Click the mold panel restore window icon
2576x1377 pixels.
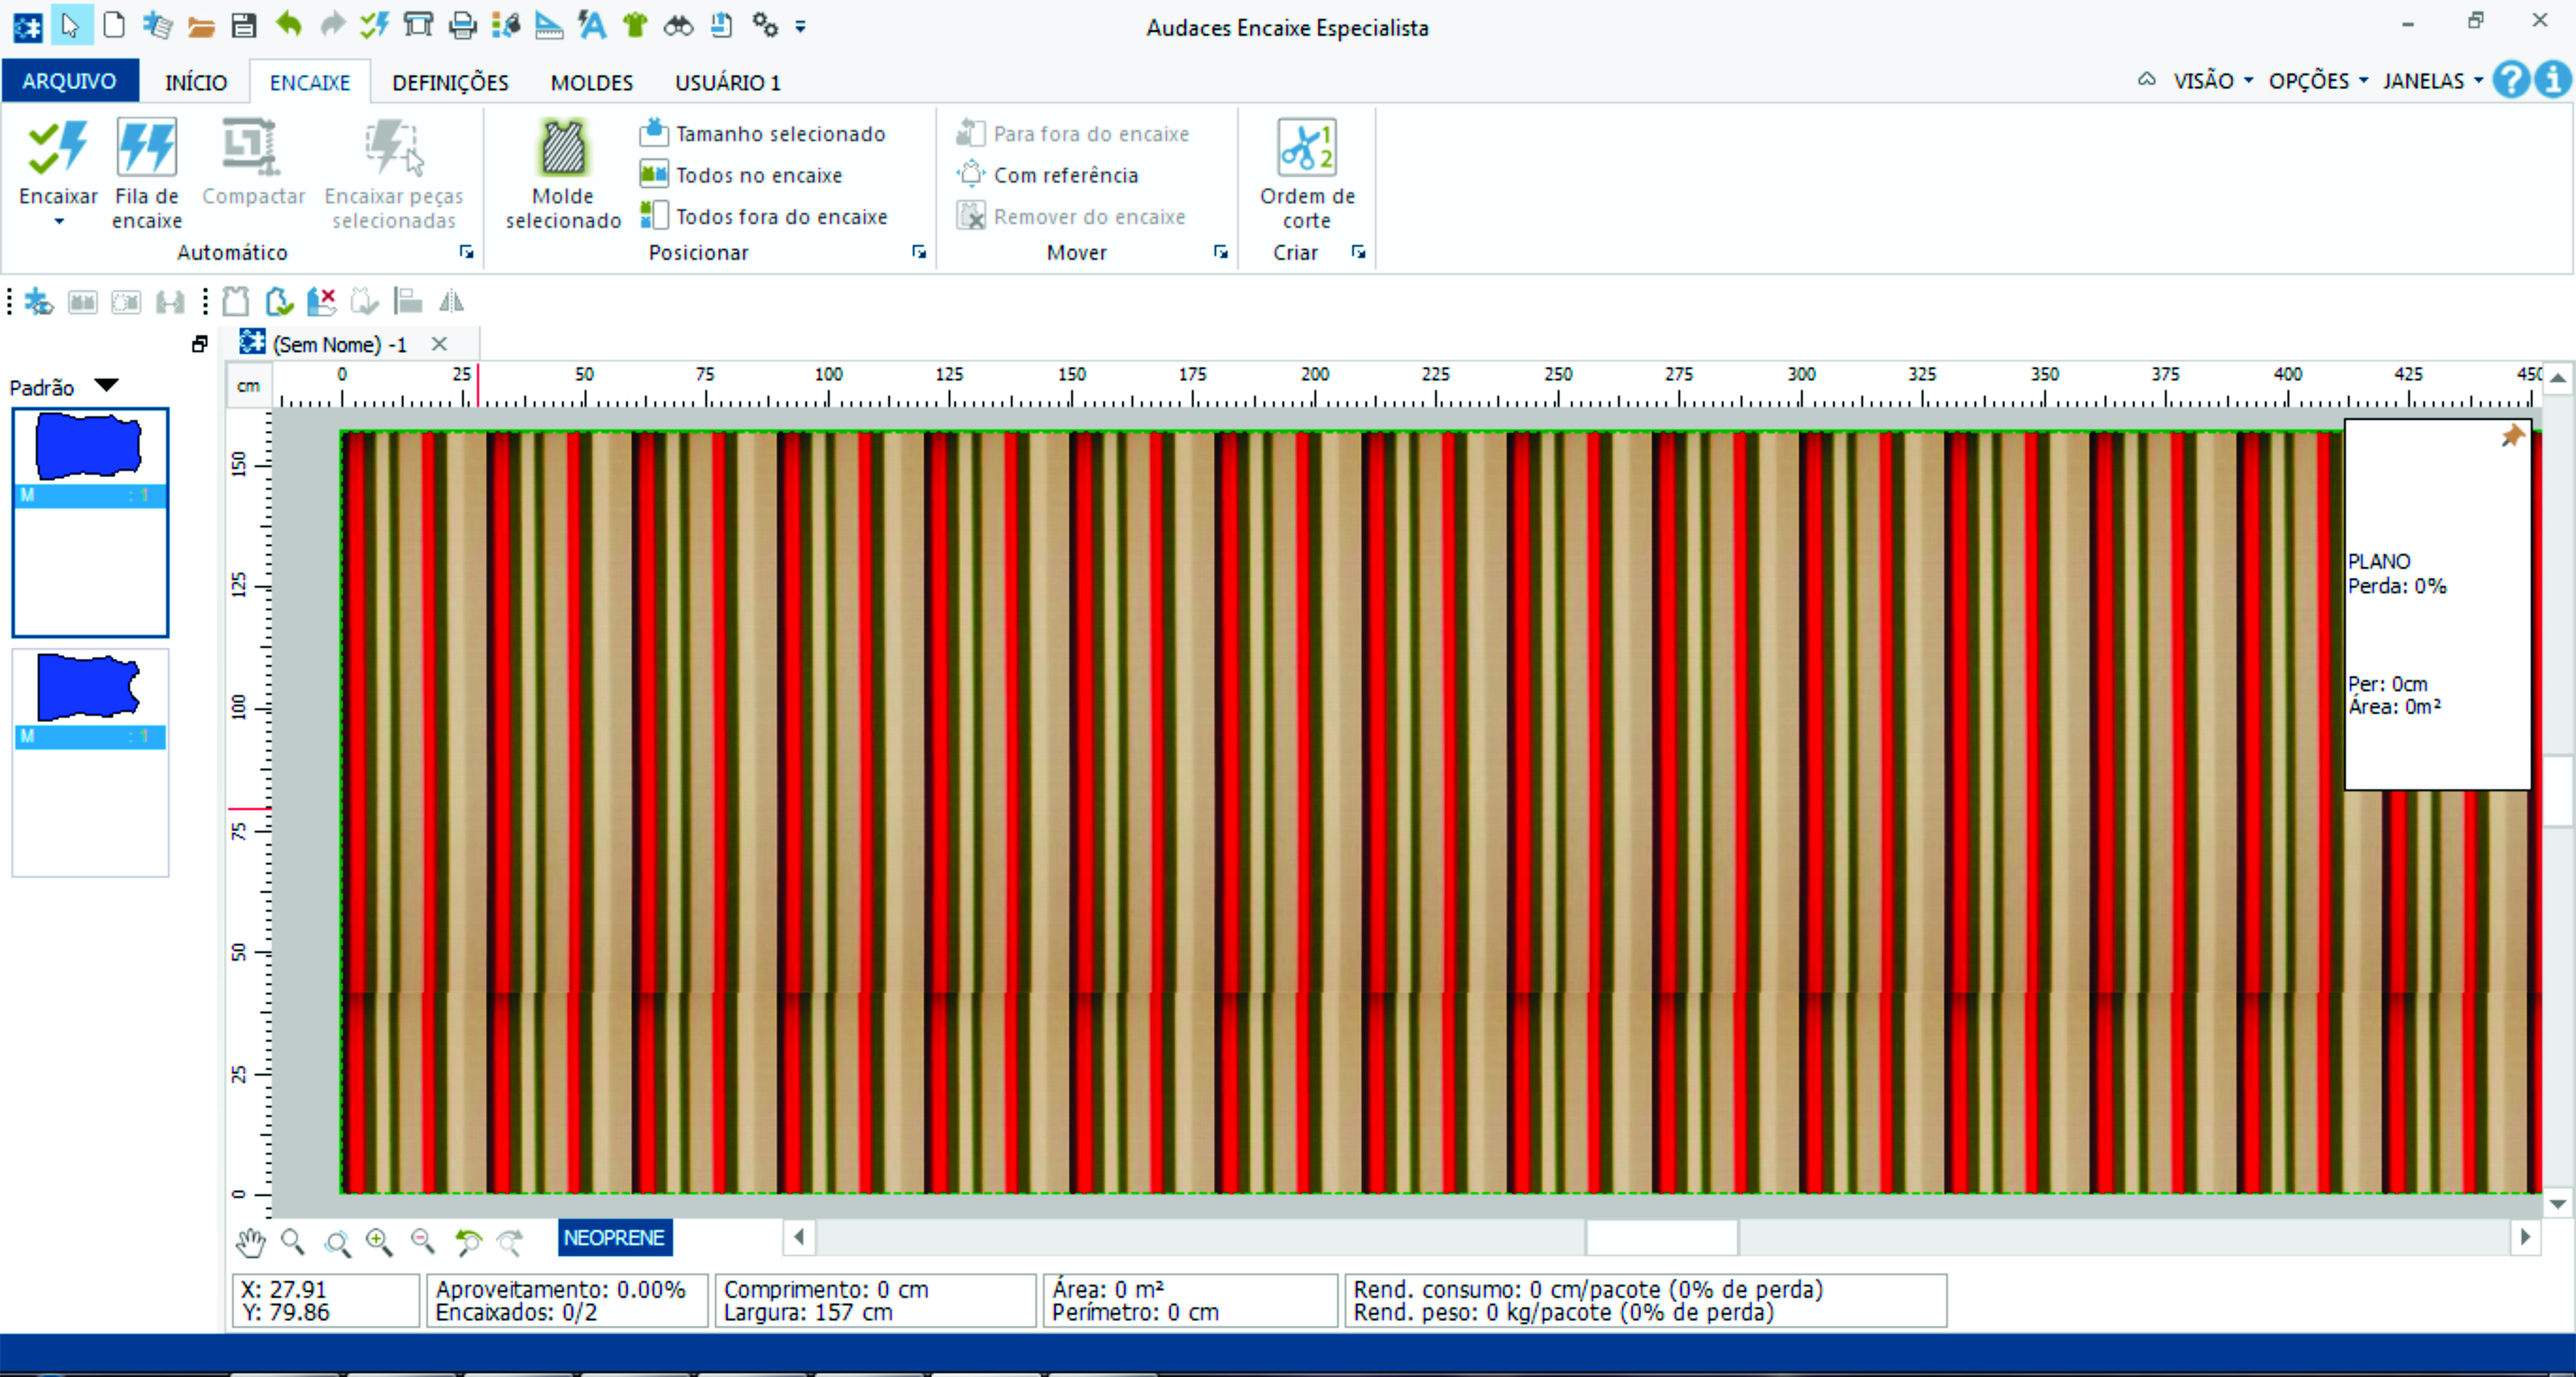click(199, 344)
